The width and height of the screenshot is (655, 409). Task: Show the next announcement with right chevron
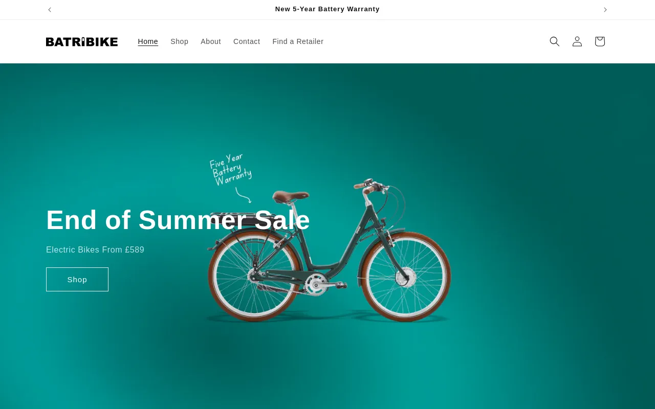(x=605, y=10)
